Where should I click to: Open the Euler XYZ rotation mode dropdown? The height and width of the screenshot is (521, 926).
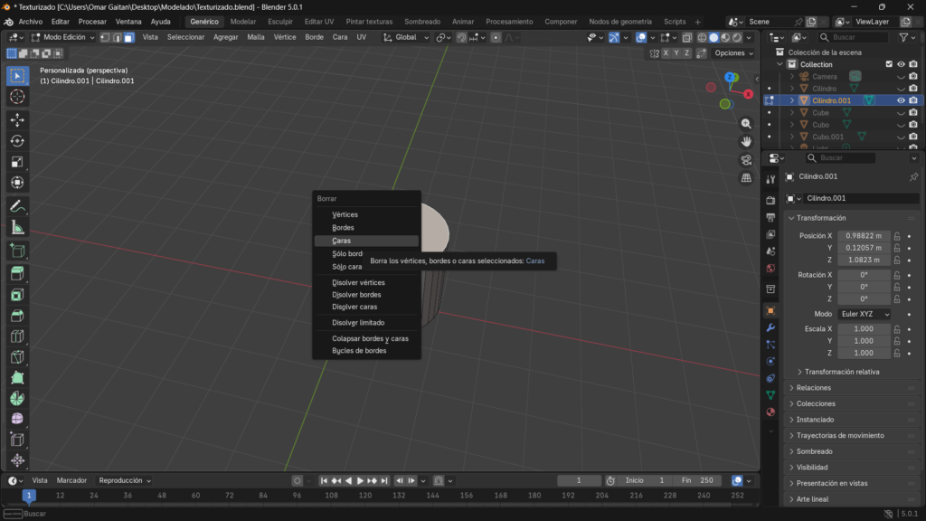coord(864,314)
